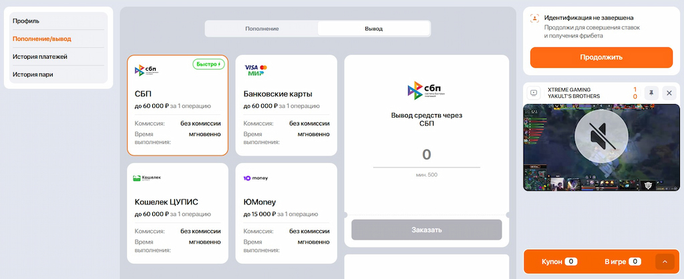The image size is (684, 279).
Task: Click the Вывод средств через СБП heading
Action: coord(427,119)
